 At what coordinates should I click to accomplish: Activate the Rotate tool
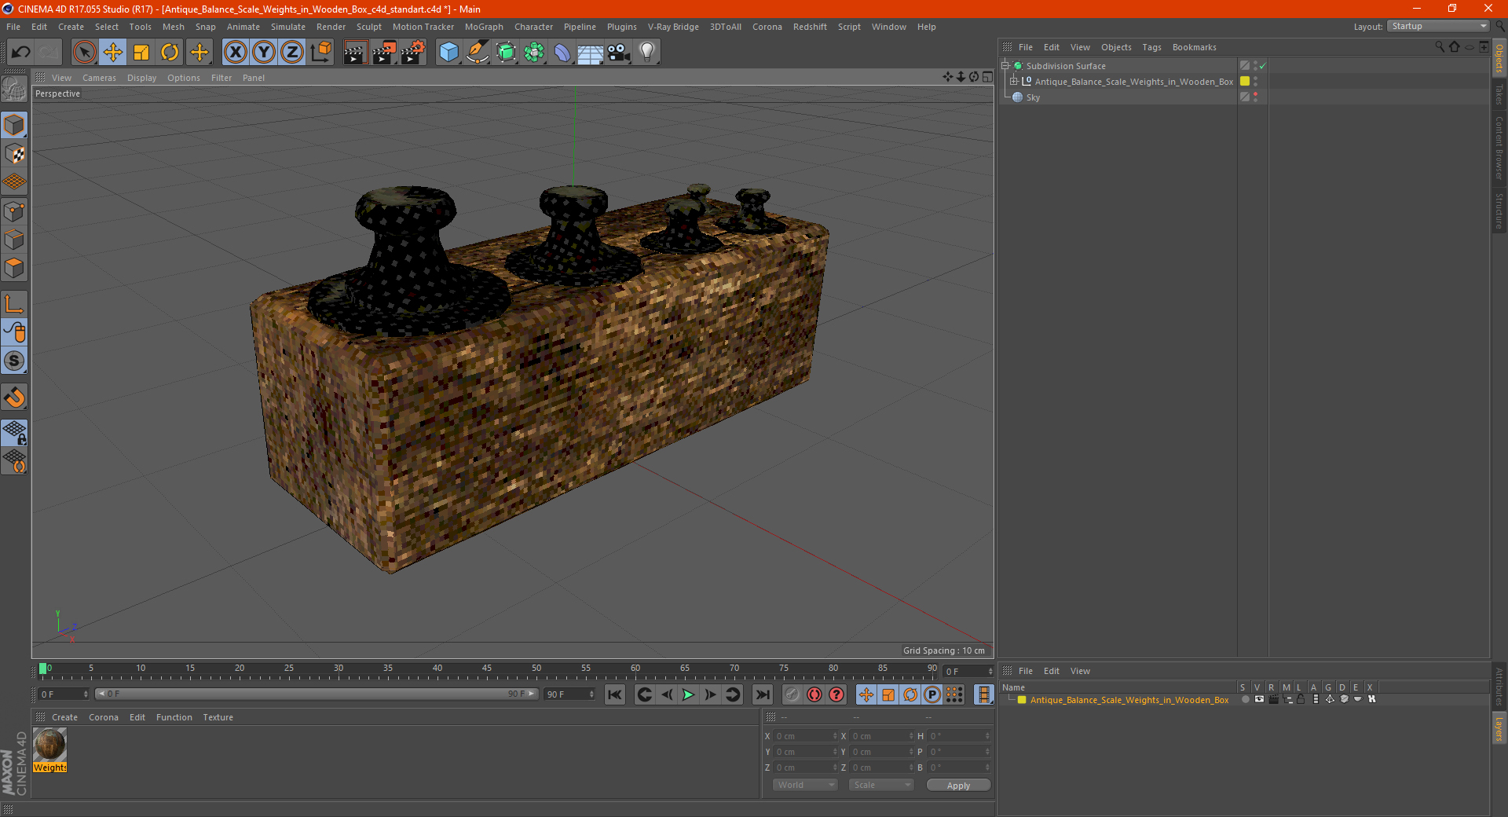(170, 53)
